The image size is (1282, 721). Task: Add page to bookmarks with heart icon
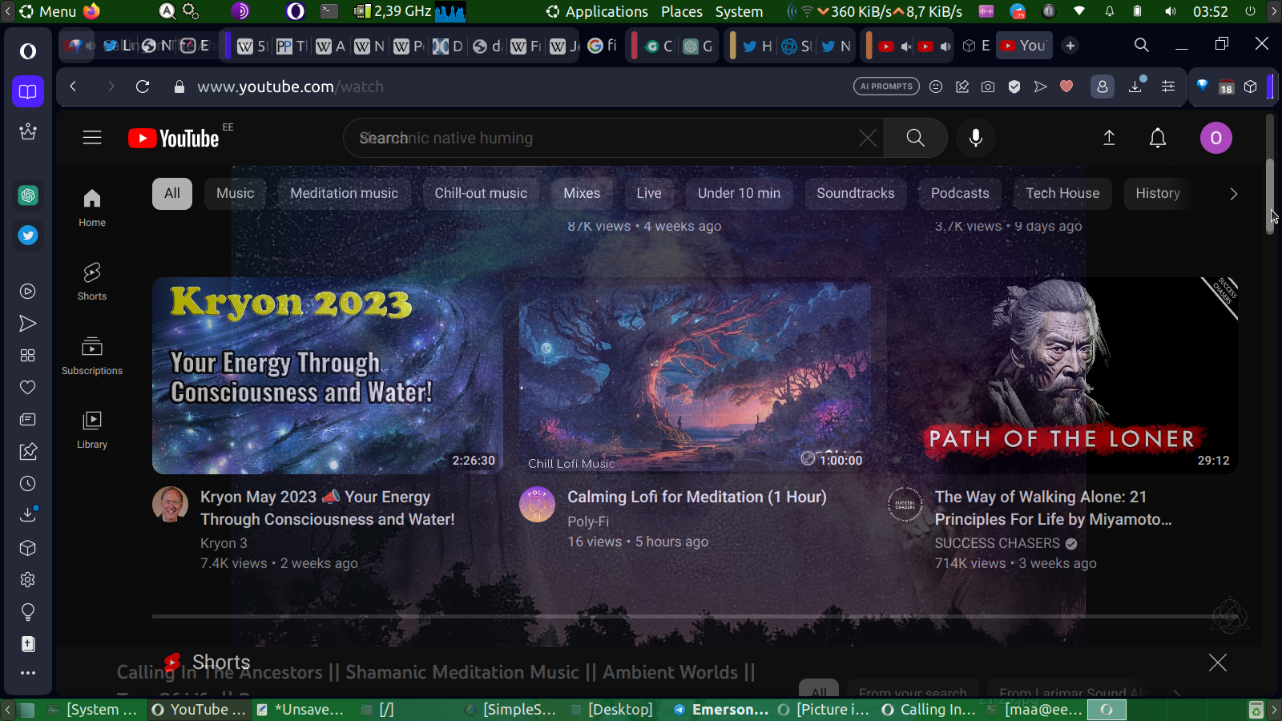(1066, 87)
